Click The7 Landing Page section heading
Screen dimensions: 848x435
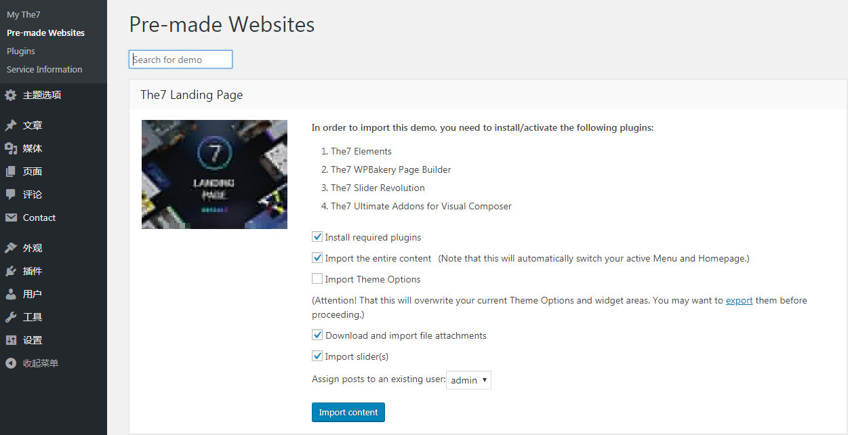click(192, 95)
